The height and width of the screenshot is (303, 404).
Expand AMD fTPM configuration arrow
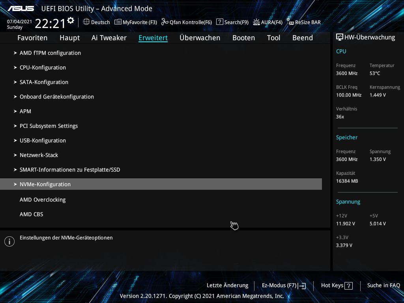click(x=15, y=53)
